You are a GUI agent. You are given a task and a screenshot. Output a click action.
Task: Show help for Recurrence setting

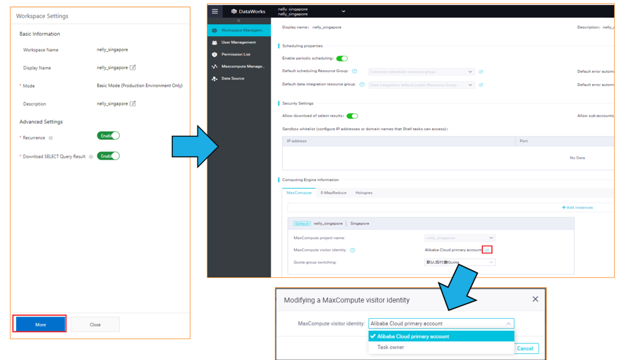click(51, 138)
